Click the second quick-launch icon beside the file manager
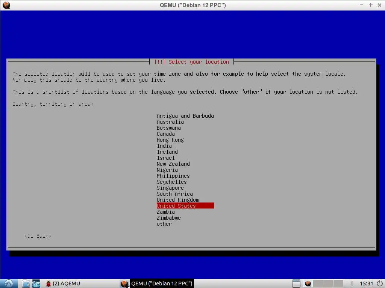The height and width of the screenshot is (288, 385). [x=36, y=283]
